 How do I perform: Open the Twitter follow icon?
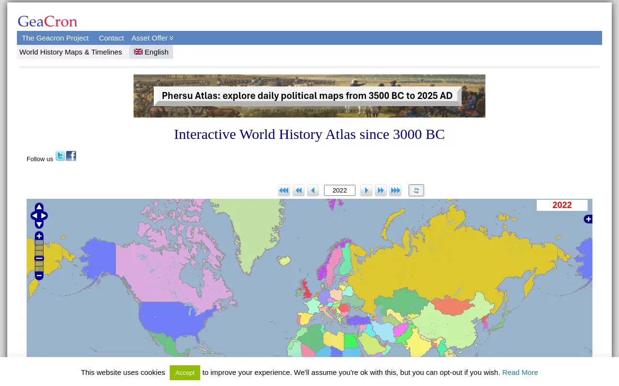(x=60, y=156)
